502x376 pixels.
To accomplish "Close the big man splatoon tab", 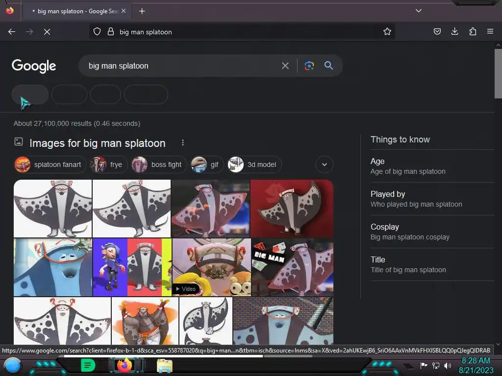I will point(124,11).
